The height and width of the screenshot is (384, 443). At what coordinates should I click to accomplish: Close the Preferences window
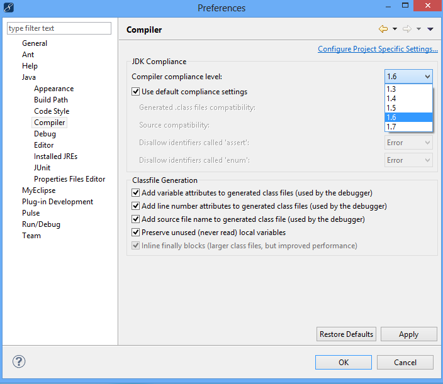click(x=428, y=6)
